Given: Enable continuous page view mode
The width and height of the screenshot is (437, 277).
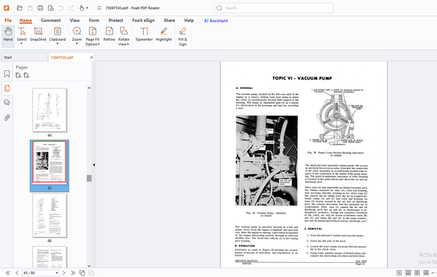Looking at the screenshot, I should [x=408, y=273].
